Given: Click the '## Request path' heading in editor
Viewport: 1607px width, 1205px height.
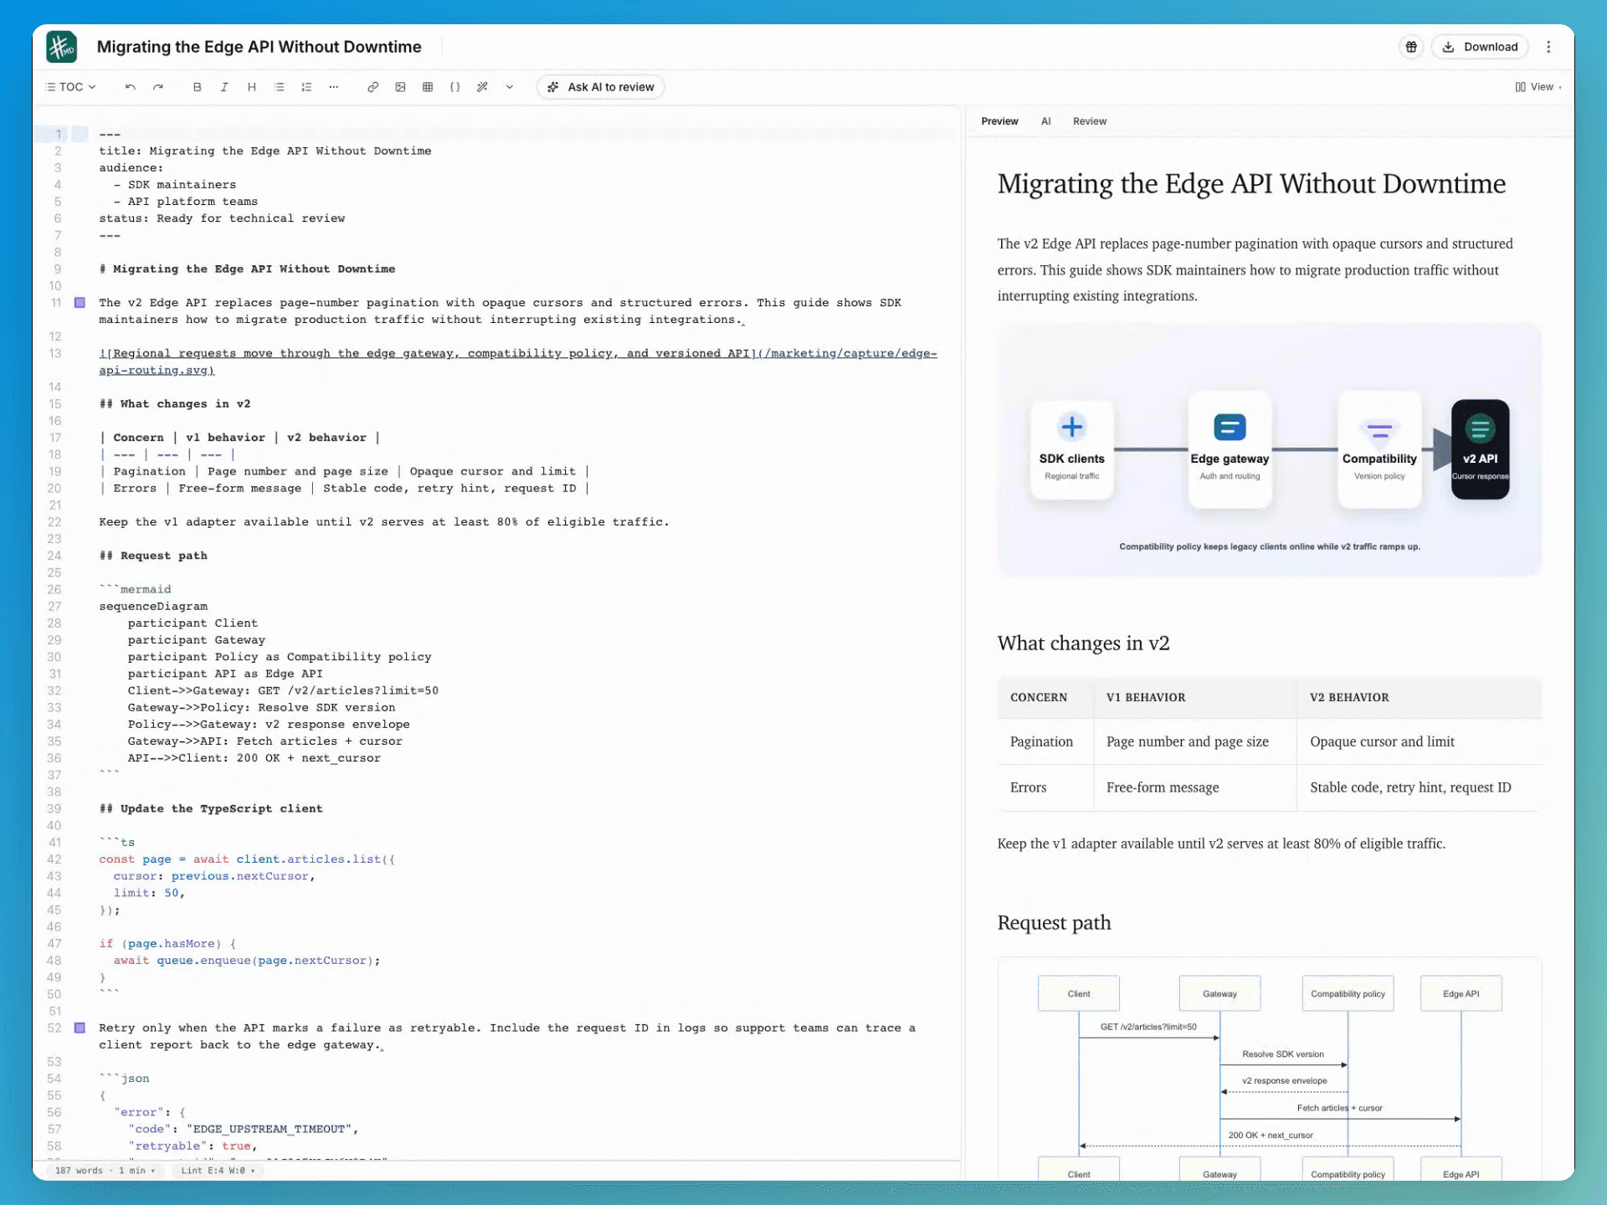Looking at the screenshot, I should 153,556.
